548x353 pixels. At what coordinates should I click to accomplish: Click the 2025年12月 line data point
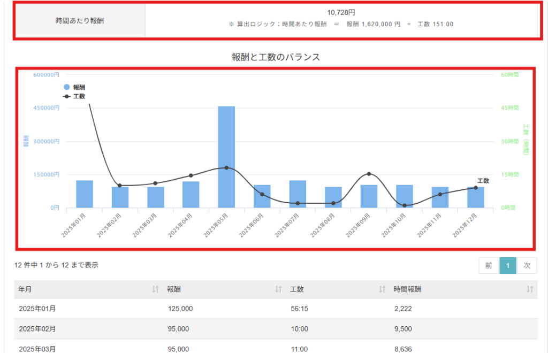[475, 188]
